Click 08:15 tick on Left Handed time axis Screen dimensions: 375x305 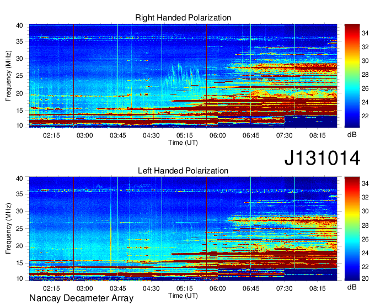(317, 288)
